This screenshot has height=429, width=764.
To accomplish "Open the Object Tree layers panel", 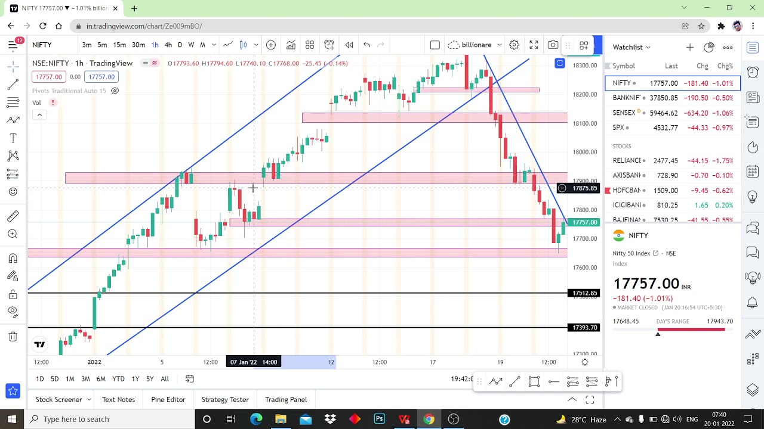I will (x=753, y=390).
